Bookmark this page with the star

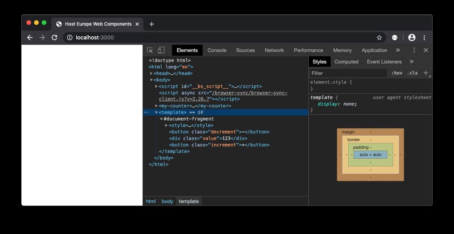[x=379, y=38]
